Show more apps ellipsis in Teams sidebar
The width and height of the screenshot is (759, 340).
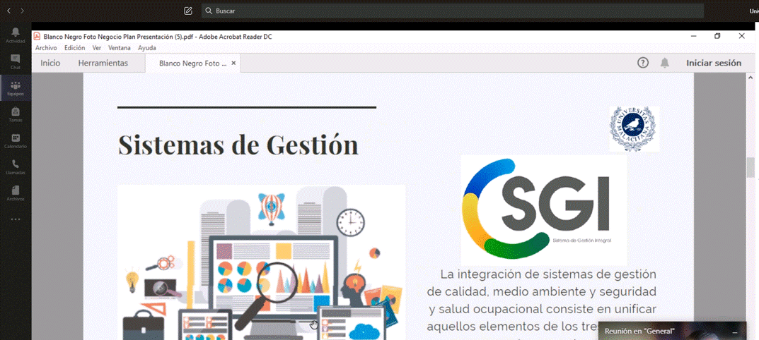click(16, 219)
